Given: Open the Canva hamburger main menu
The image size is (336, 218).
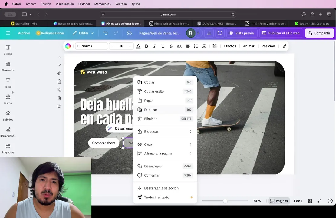Looking at the screenshot, I should (8, 33).
